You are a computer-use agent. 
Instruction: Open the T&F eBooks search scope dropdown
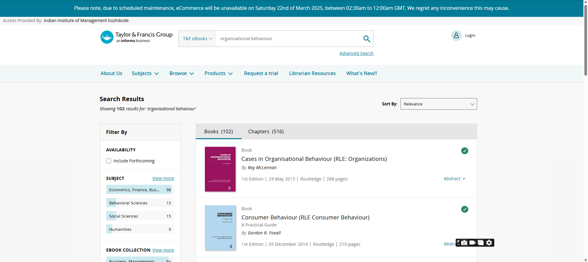pyautogui.click(x=197, y=39)
